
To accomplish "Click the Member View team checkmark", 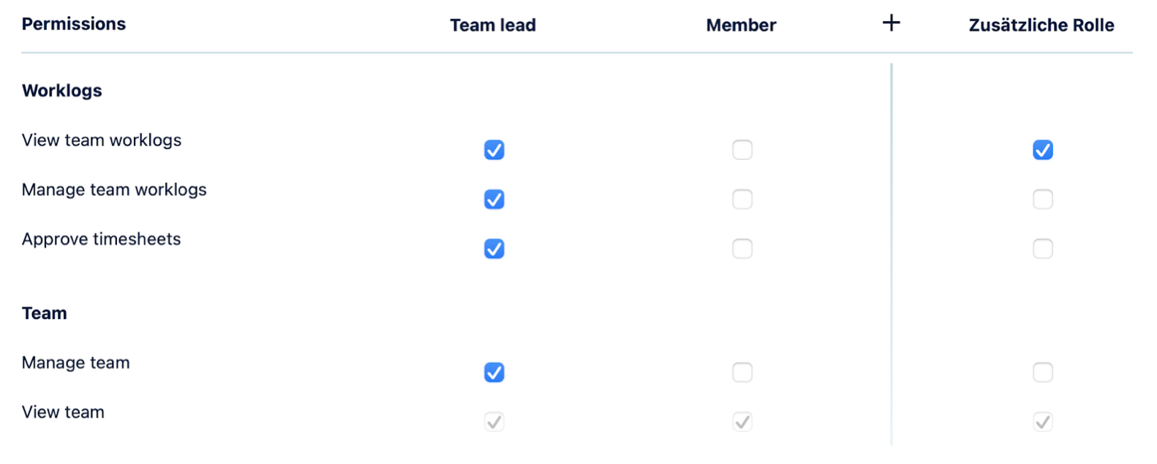I will 742,422.
